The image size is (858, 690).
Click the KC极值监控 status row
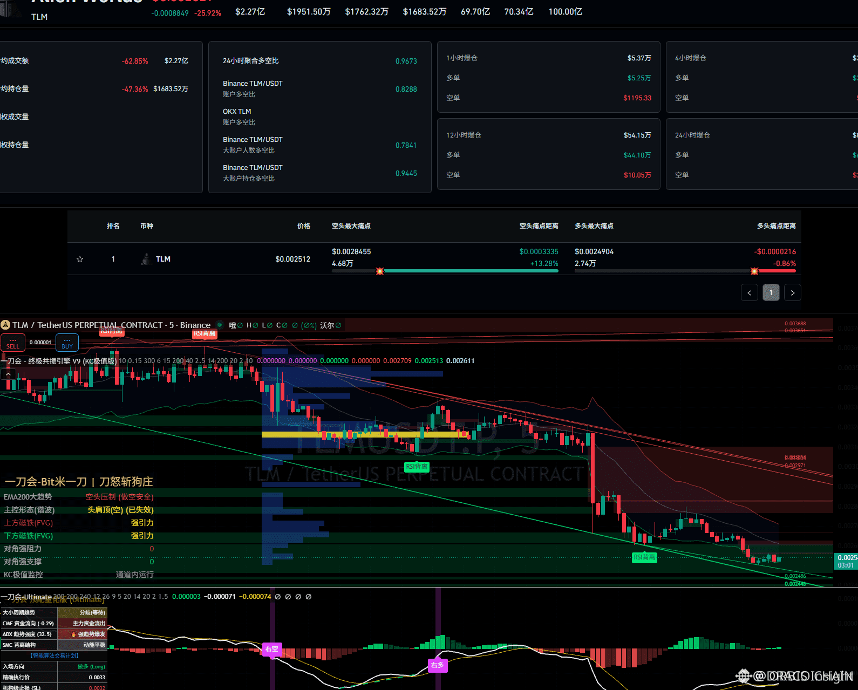79,575
